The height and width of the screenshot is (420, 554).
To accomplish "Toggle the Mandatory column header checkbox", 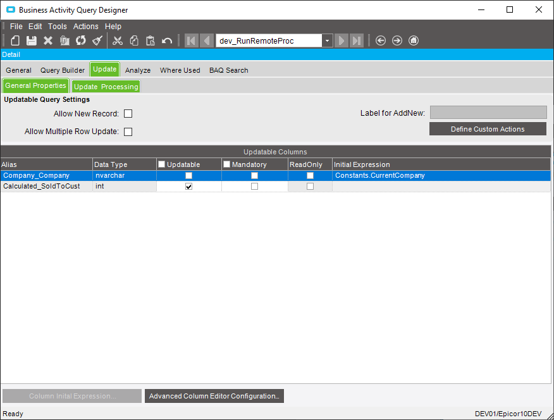I will click(x=227, y=164).
